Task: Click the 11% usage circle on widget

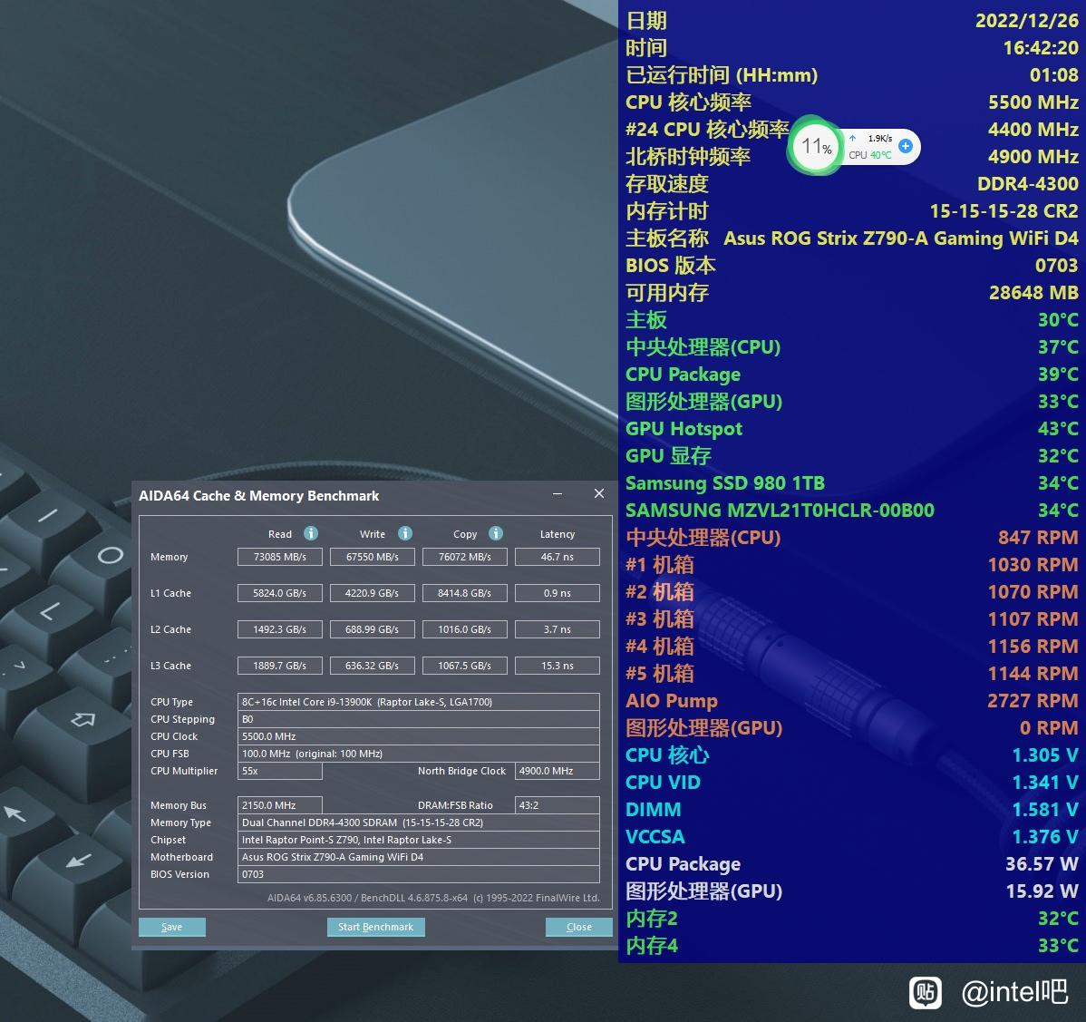Action: pyautogui.click(x=816, y=146)
